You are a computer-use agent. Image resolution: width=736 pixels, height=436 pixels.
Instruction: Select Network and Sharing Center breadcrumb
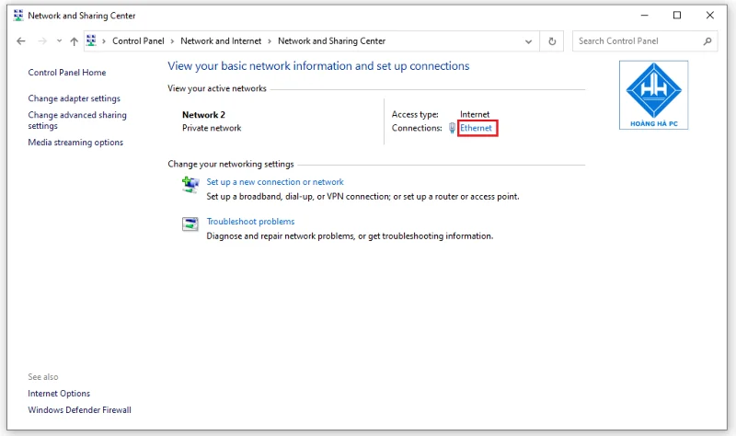[x=332, y=41]
